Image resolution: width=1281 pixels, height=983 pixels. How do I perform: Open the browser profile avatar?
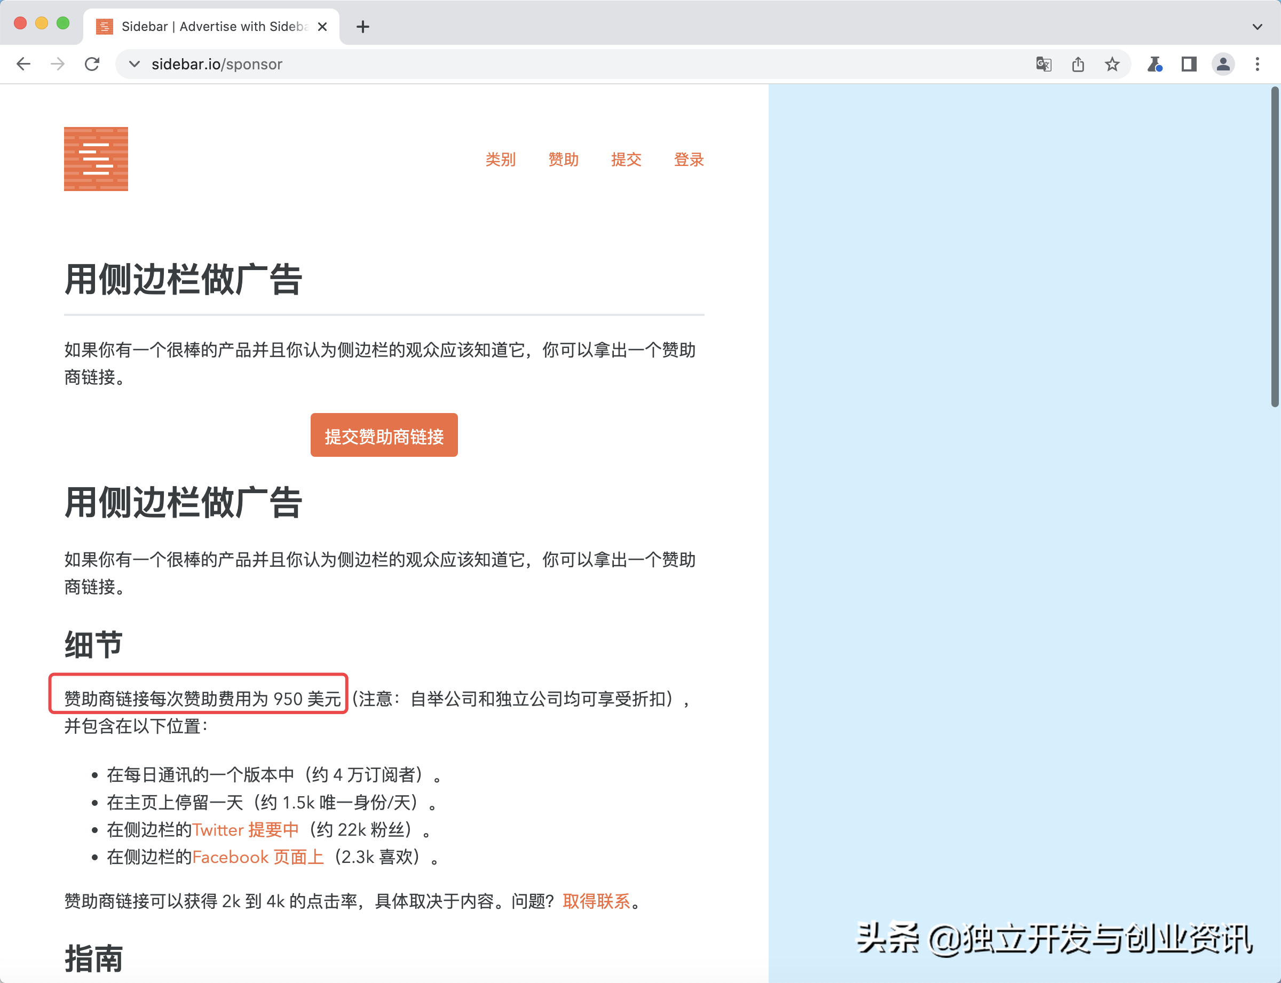click(x=1222, y=65)
